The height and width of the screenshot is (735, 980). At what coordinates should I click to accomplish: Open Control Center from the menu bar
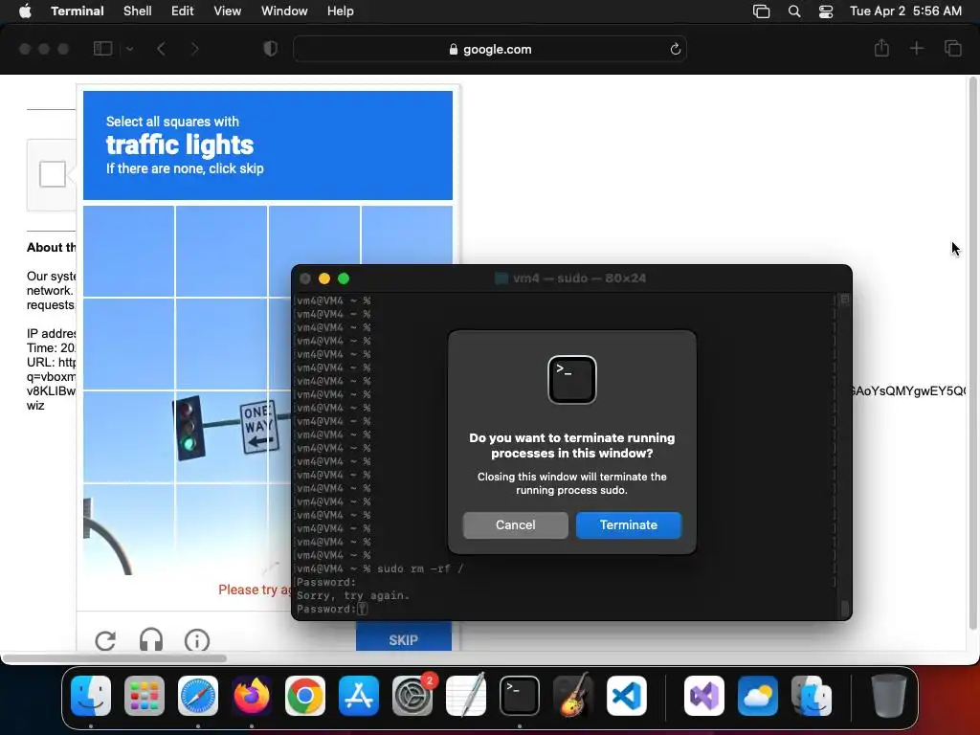tap(826, 11)
